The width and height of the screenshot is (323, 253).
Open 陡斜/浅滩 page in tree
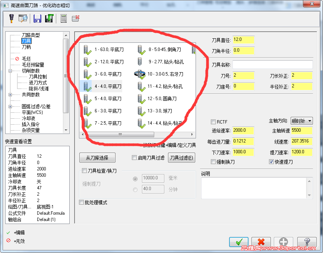tap(39, 89)
